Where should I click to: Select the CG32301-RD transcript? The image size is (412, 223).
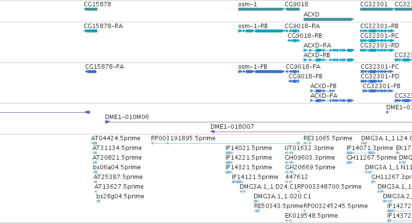(x=377, y=50)
